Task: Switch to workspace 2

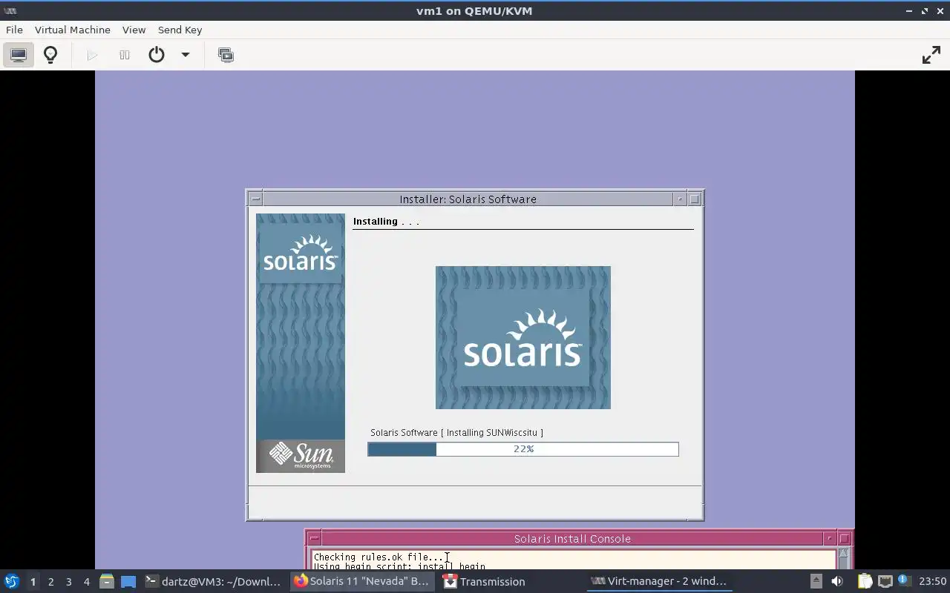Action: click(50, 582)
